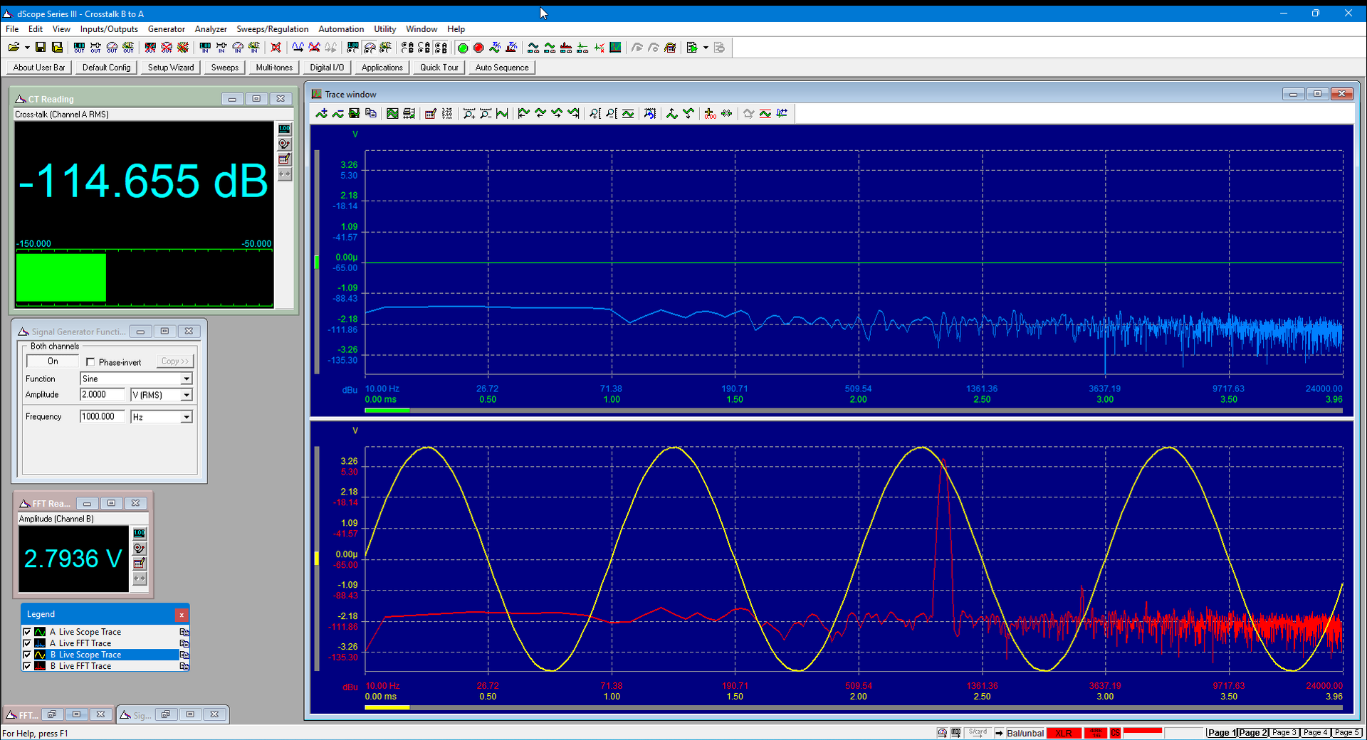Uncheck the B Live FFT Trace legend entry
This screenshot has height=740, width=1367.
27,666
